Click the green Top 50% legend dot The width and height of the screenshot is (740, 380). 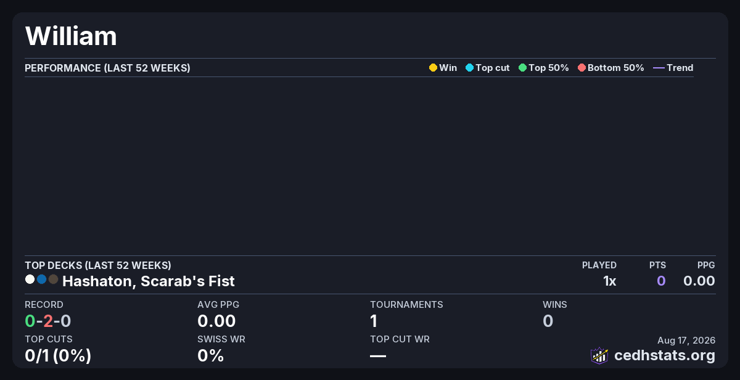tap(522, 68)
